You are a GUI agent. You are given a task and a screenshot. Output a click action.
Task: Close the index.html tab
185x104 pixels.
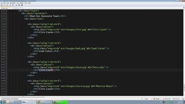pos(10,8)
